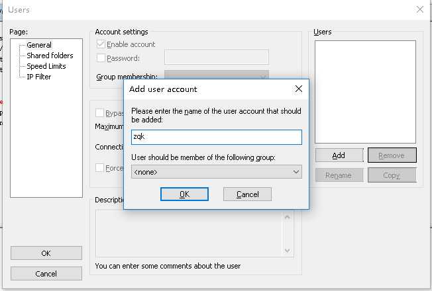Click Cancel at the bottom of the Users window

pos(46,274)
